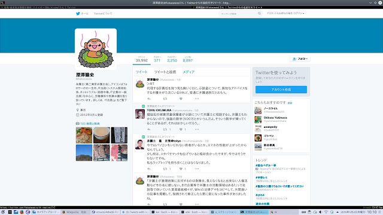383x215 pixels.
Task: Reply to the first '>RT' tweet
Action: point(149,99)
